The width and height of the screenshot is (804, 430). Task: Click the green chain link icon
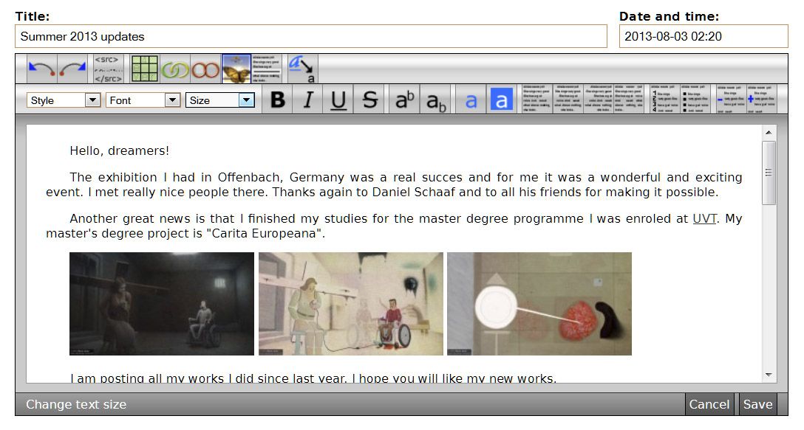pos(176,69)
